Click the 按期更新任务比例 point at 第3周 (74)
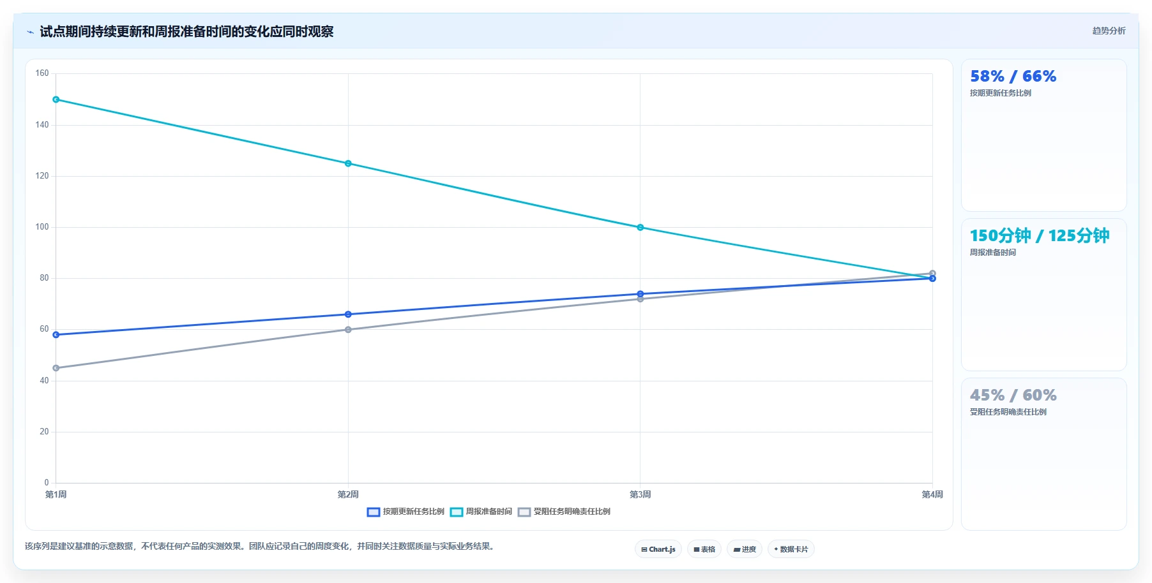The width and height of the screenshot is (1152, 583). [x=640, y=294]
